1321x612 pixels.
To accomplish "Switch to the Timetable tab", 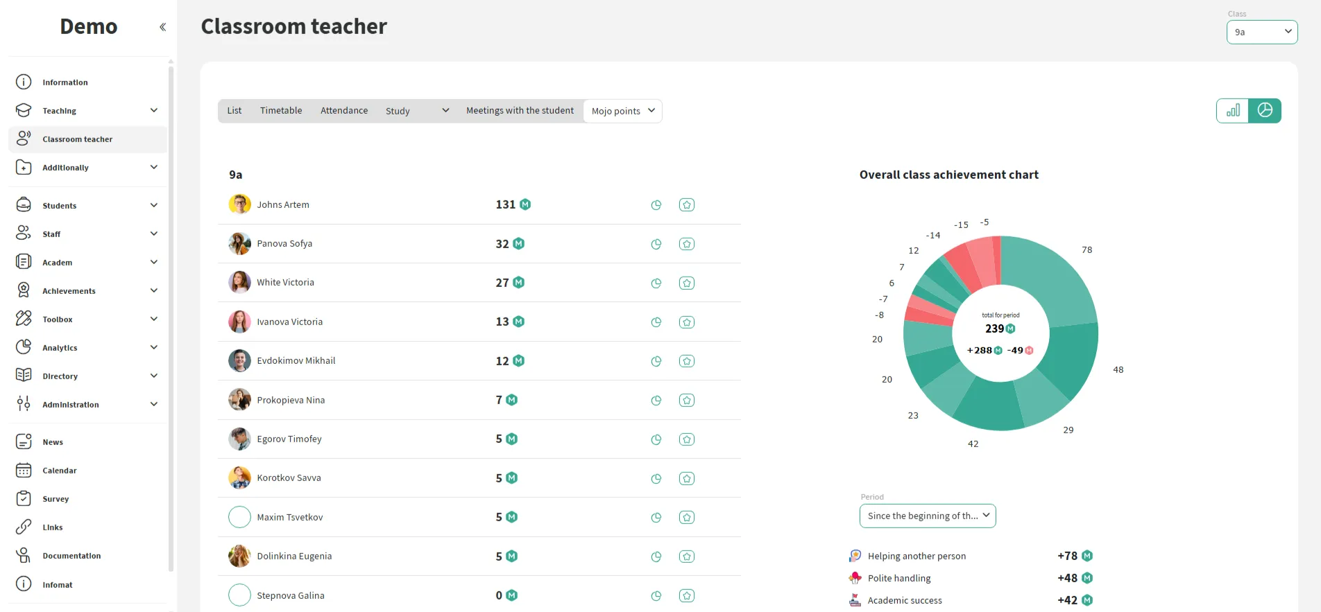I will pyautogui.click(x=280, y=111).
